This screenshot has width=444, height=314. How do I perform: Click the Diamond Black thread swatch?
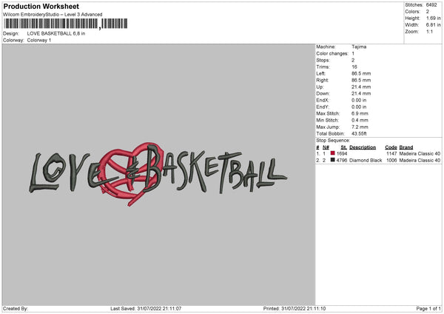(x=333, y=160)
